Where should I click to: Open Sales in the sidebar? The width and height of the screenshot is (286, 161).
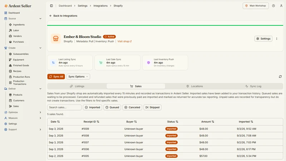tap(16, 106)
